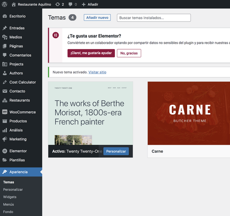
Task: Click the Visitar sitio link
Action: click(98, 72)
